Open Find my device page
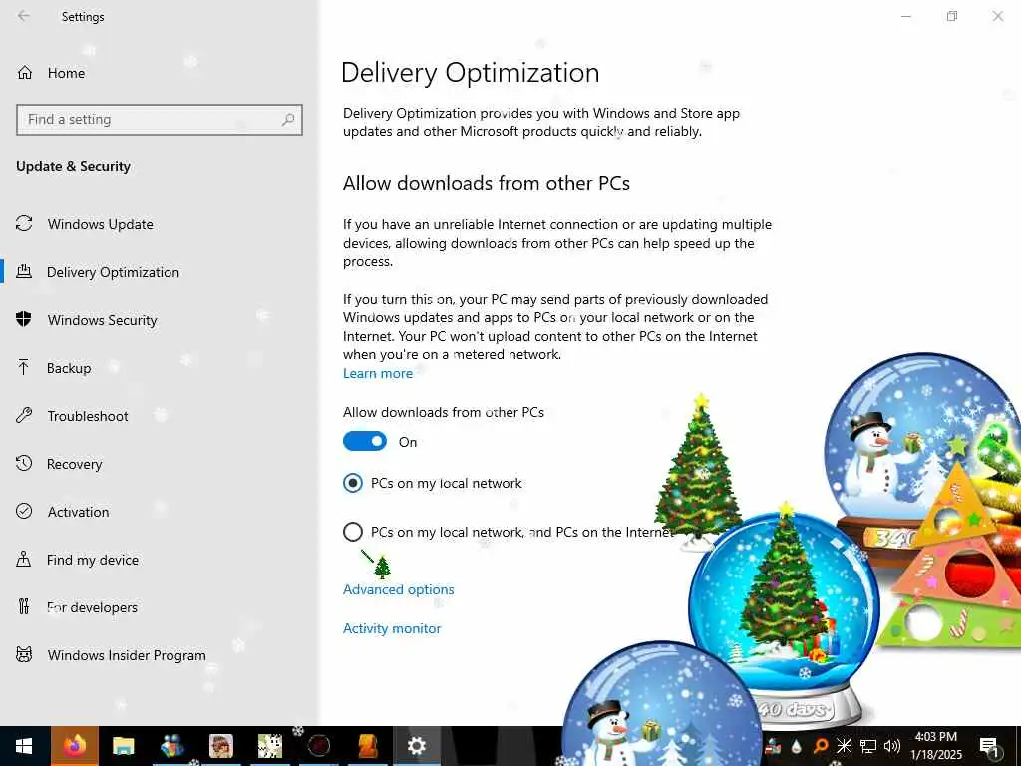Screen dimensions: 1021x766 [93, 560]
